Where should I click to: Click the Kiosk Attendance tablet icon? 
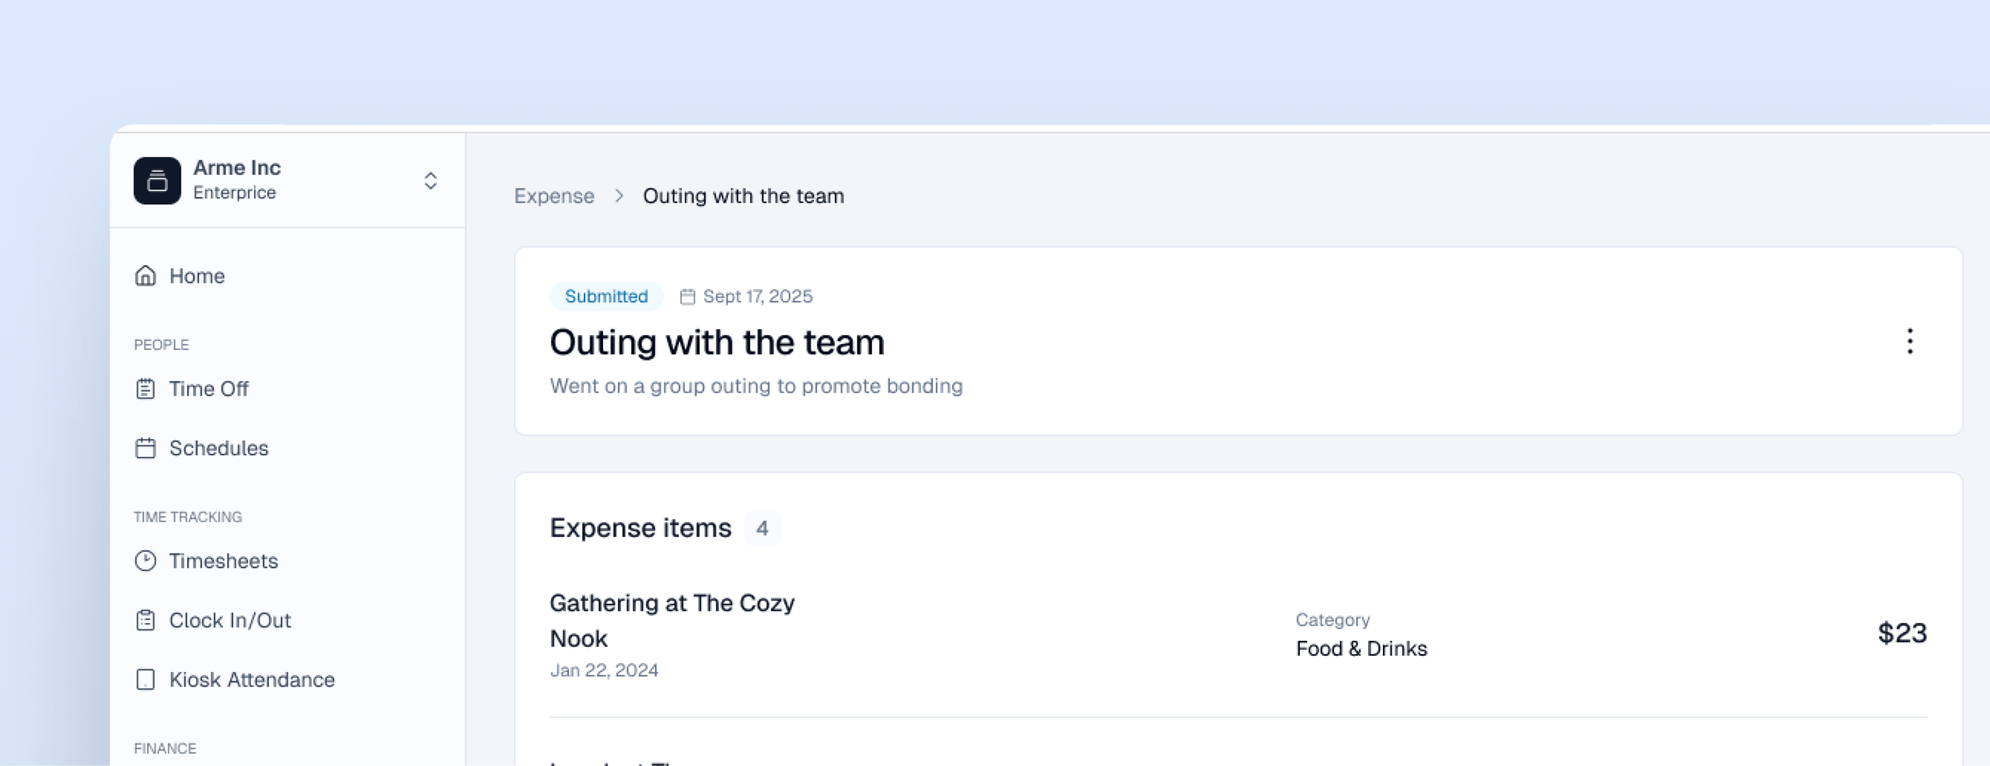145,680
